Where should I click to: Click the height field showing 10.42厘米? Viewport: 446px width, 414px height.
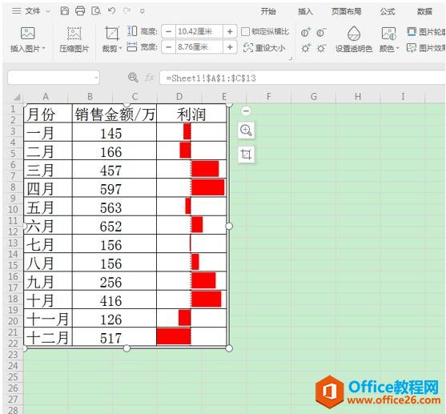pyautogui.click(x=199, y=31)
